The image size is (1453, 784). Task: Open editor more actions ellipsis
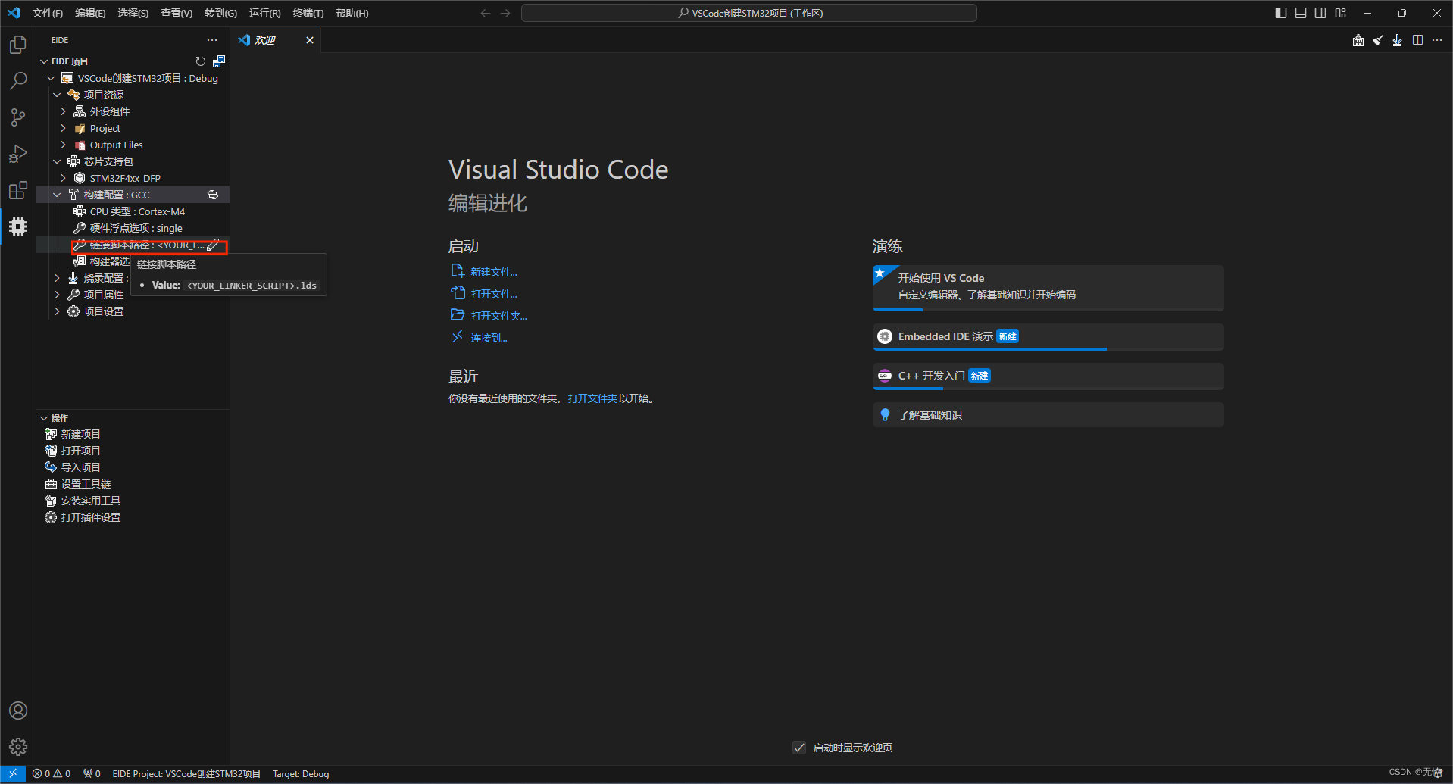click(1437, 40)
